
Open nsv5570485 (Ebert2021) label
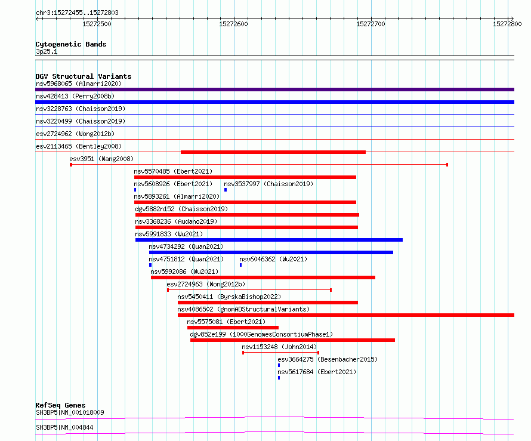coord(173,171)
